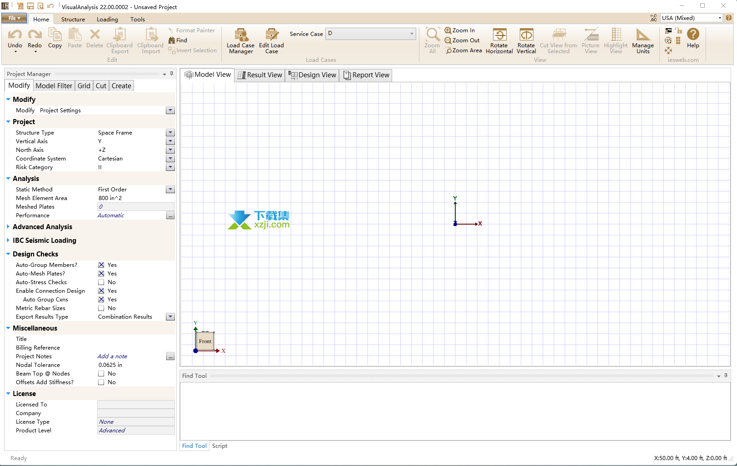Click Mesh Element Area value field
Viewport: 737px width, 466px height.
(x=136, y=198)
